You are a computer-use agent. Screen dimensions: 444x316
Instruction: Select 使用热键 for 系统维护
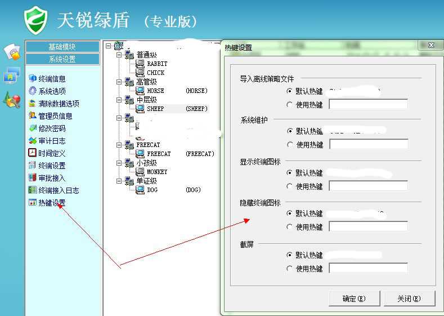tap(290, 145)
